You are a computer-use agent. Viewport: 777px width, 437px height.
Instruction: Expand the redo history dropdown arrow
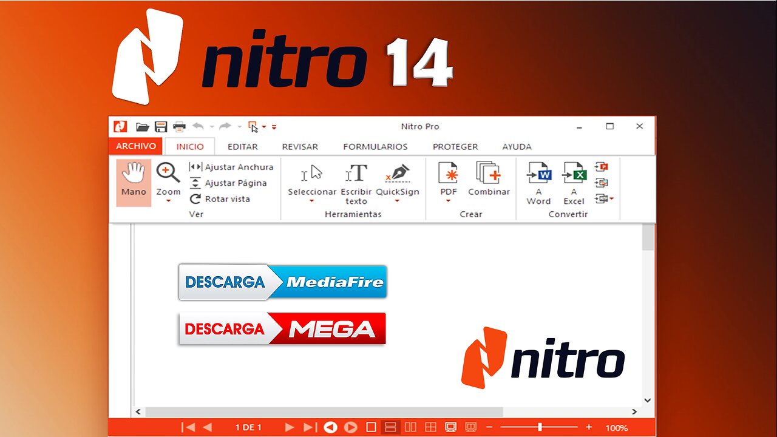[240, 127]
